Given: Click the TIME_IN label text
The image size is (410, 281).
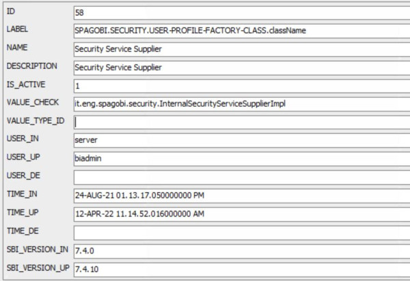Looking at the screenshot, I should pyautogui.click(x=22, y=194).
